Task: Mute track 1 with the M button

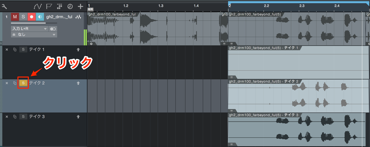Action: pos(15,17)
